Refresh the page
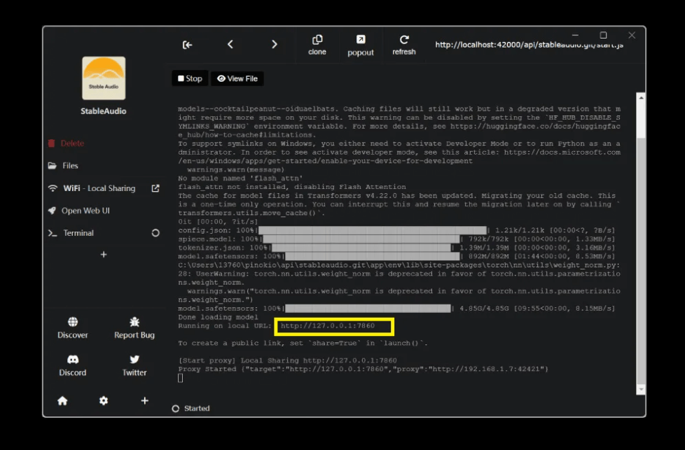This screenshot has height=450, width=685. (x=404, y=45)
